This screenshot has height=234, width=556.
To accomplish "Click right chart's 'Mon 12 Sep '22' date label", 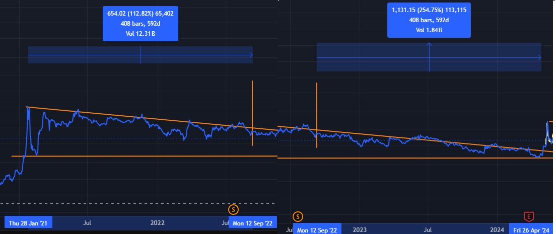I will coord(317,230).
